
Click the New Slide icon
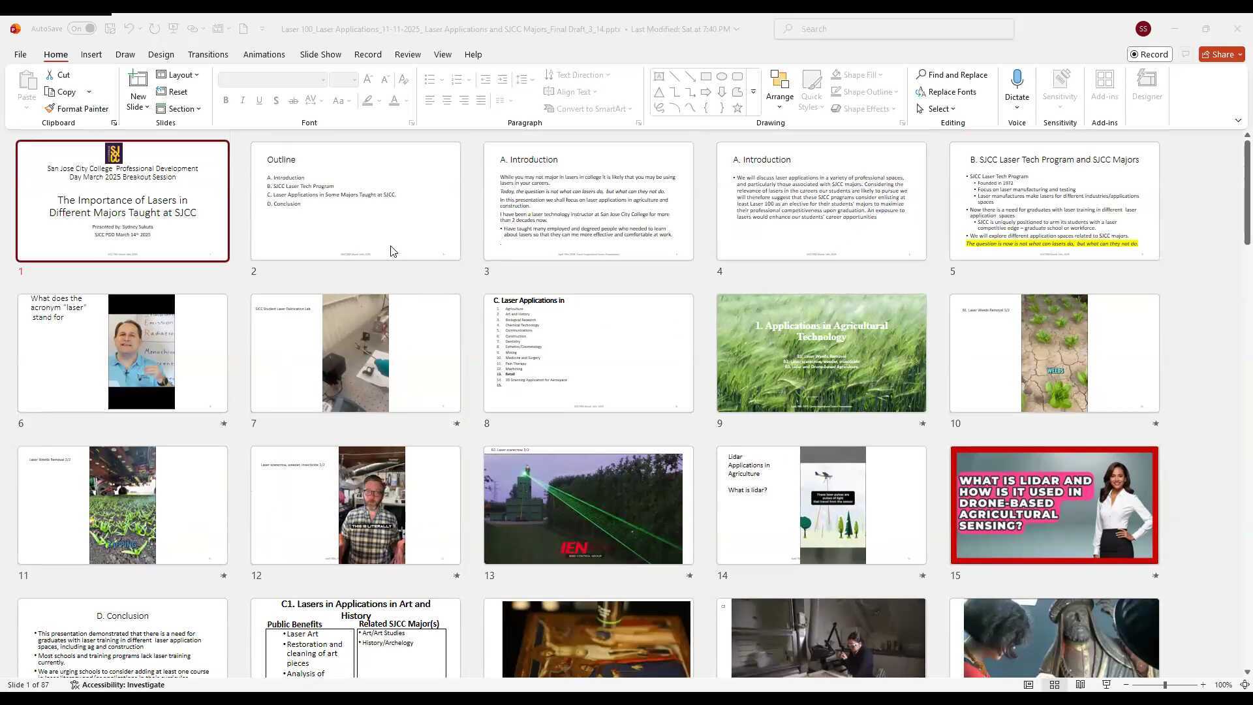[138, 80]
